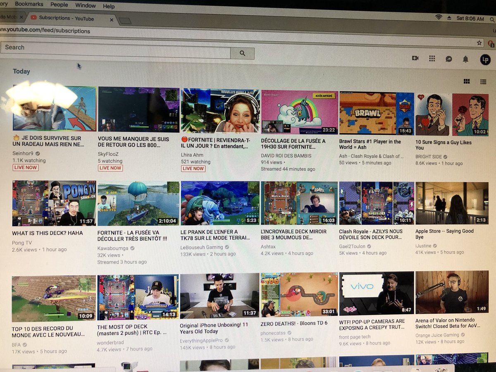Image resolution: width=496 pixels, height=372 pixels.
Task: Open the new tab button
Action: 125,21
